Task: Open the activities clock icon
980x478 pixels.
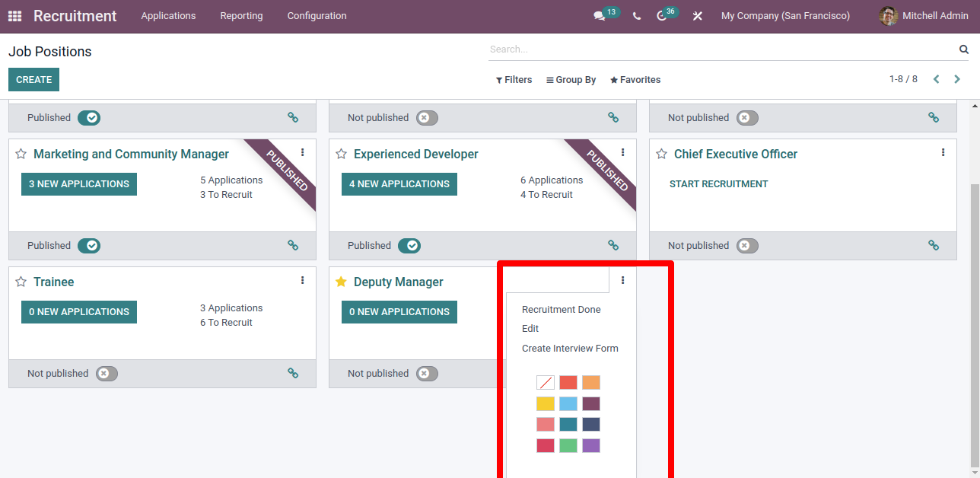Action: [662, 16]
